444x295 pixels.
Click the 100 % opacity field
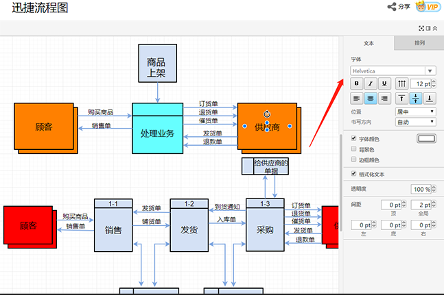pyautogui.click(x=421, y=189)
